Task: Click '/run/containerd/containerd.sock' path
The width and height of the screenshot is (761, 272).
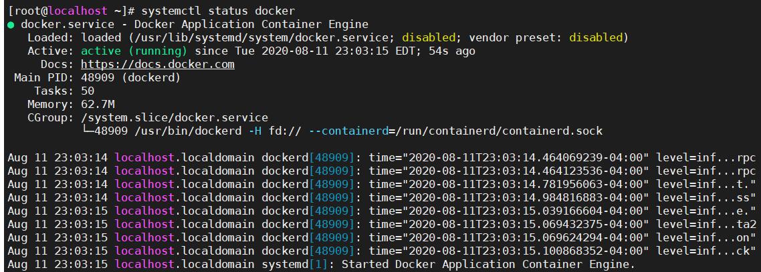Action: pyautogui.click(x=499, y=131)
